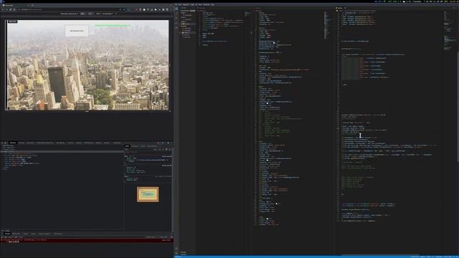Open the Accounts icon in VS Code activity bar

pos(176,249)
